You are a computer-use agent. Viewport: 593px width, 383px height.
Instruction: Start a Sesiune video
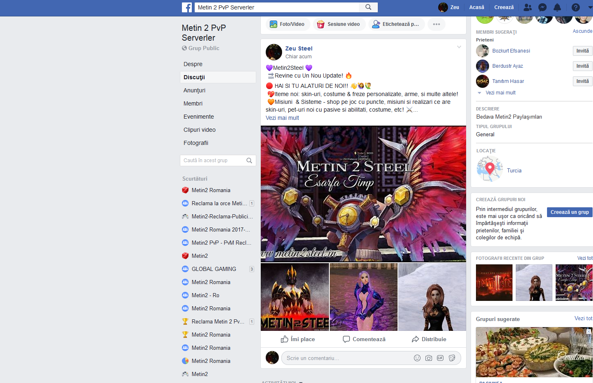click(x=338, y=24)
